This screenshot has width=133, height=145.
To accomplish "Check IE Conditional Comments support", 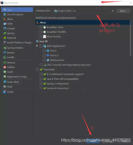I will (41, 74).
